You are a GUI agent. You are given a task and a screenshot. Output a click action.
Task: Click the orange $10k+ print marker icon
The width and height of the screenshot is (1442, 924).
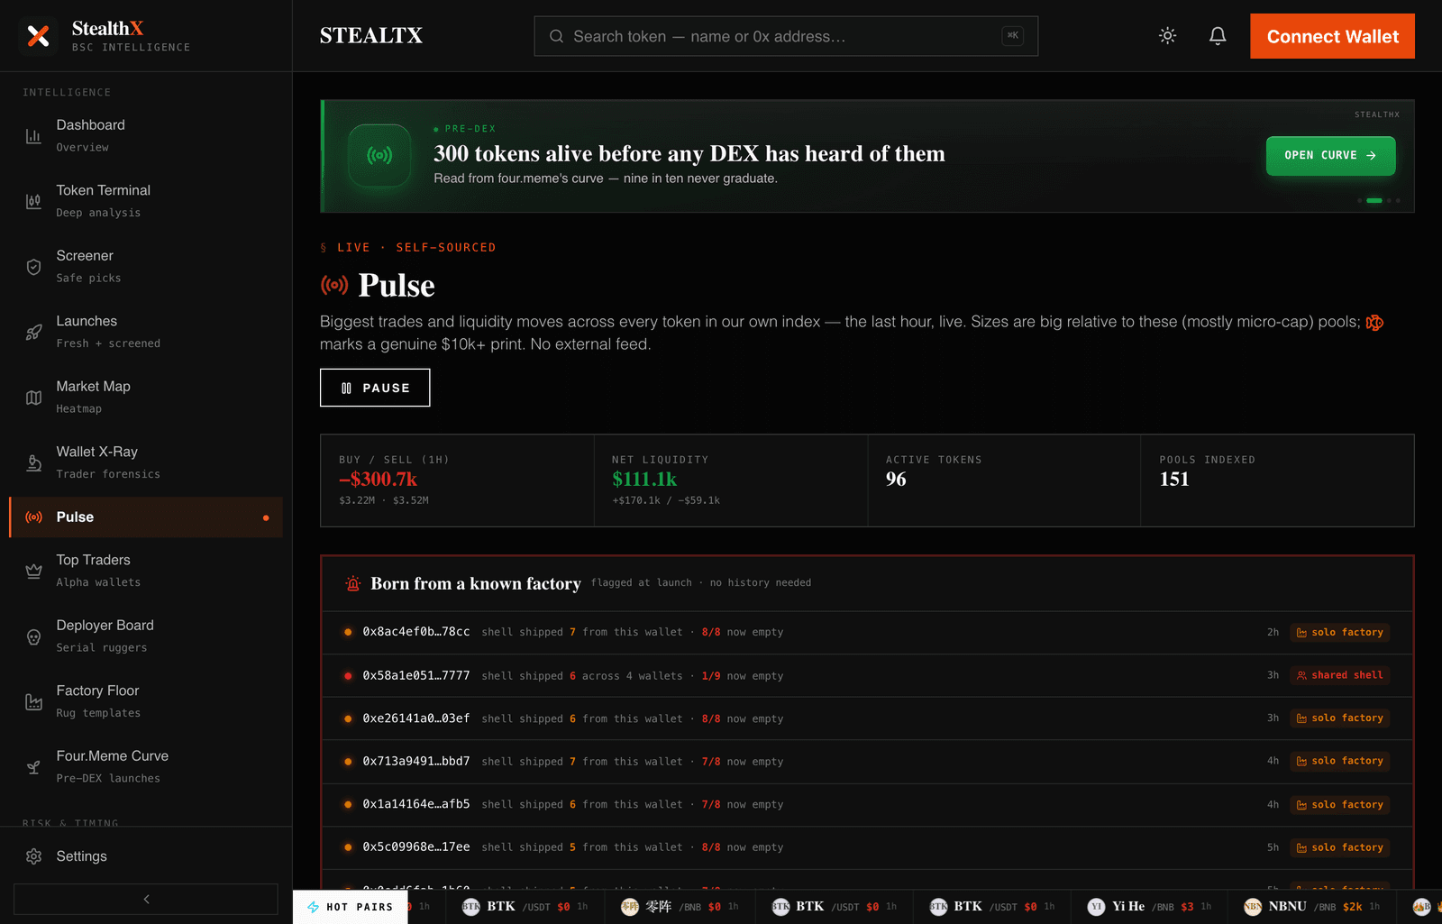1374,323
